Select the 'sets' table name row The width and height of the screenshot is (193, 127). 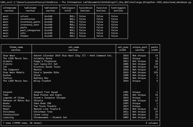tap(23, 33)
